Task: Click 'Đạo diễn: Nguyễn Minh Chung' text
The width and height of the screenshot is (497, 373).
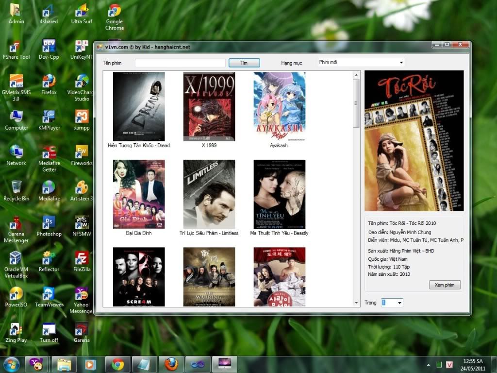Action: [399, 232]
